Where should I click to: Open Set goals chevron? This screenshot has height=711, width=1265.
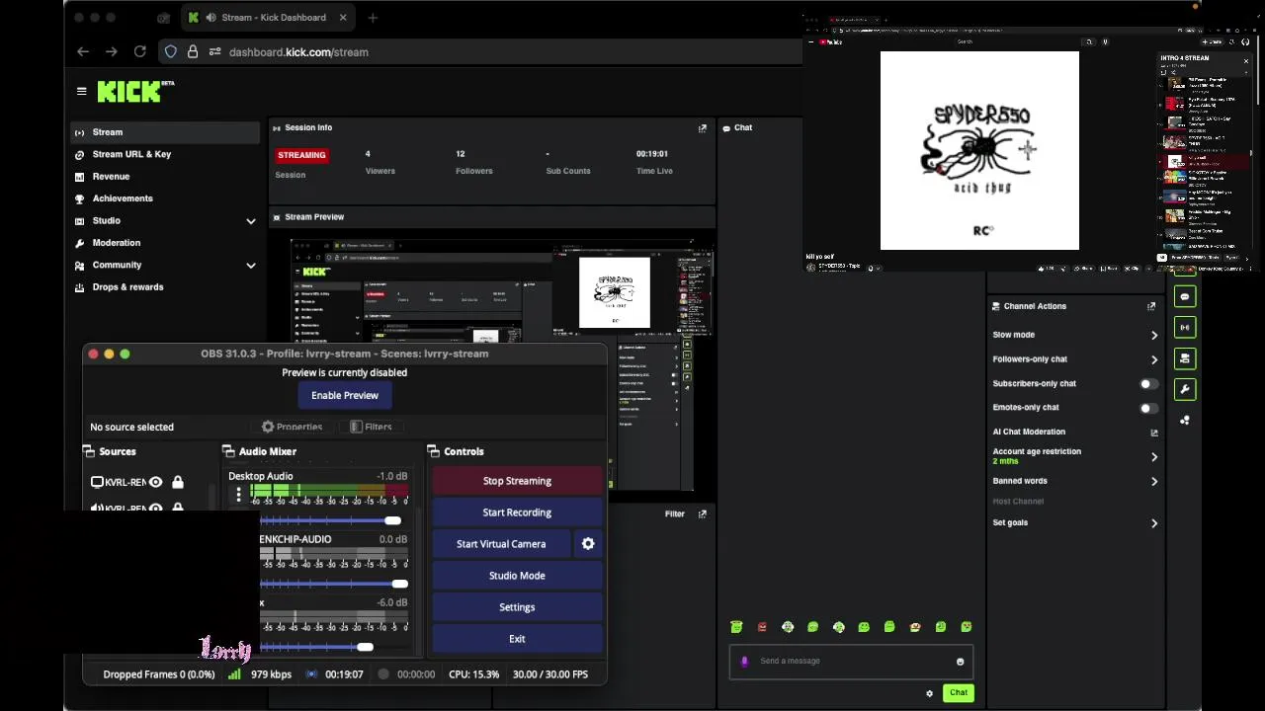coord(1154,523)
